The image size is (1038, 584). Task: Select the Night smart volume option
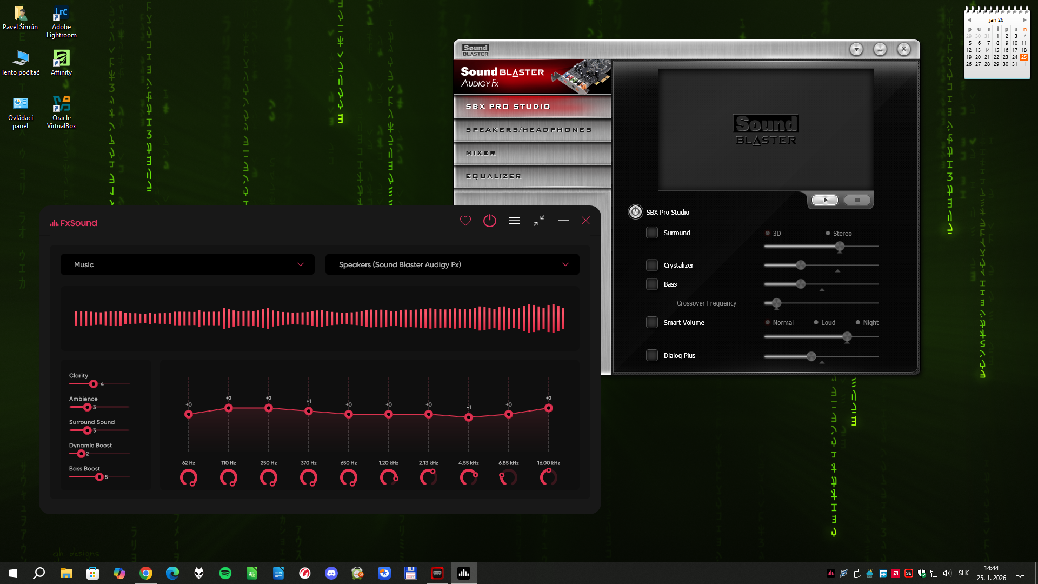(x=858, y=322)
